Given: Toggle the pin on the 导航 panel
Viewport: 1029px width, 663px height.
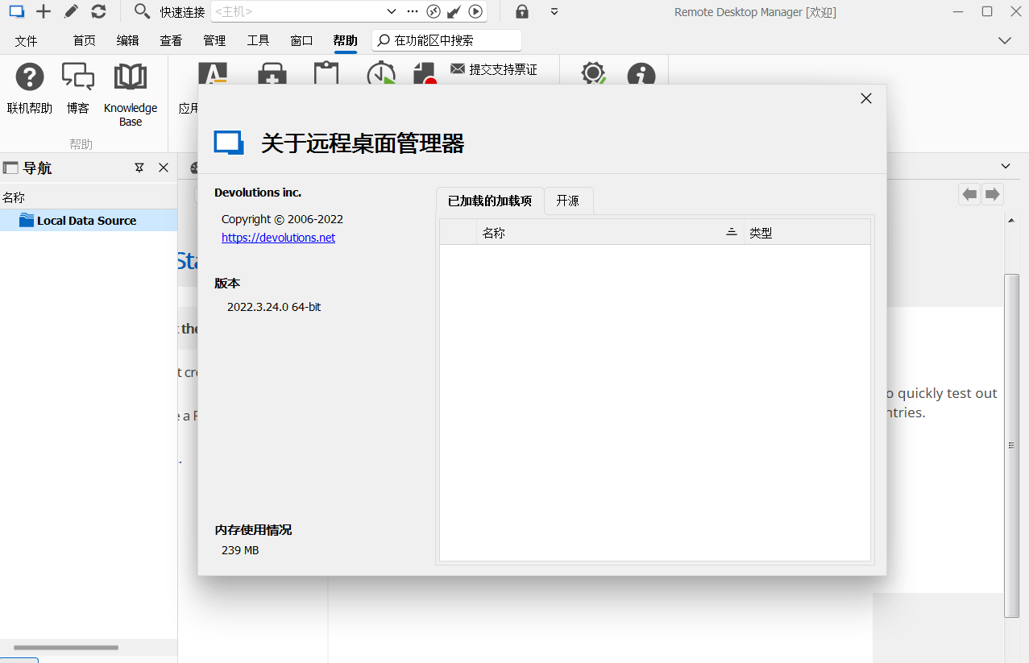Looking at the screenshot, I should pos(139,168).
